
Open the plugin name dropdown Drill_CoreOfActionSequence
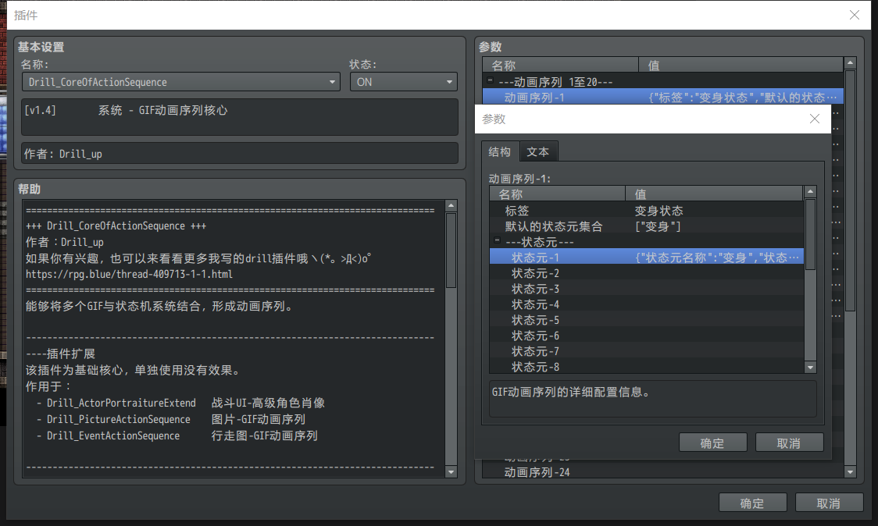(x=181, y=82)
